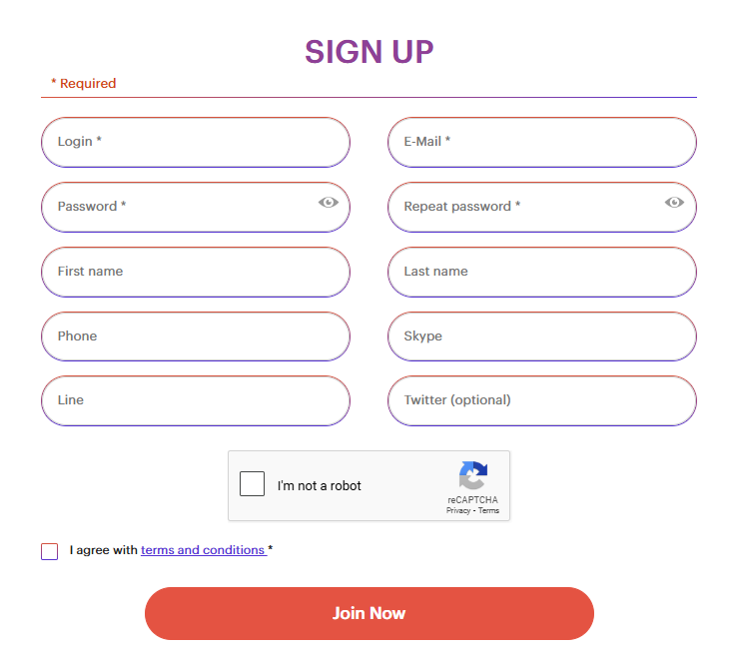Screen dimensions: 732x659
Task: Focus the Phone input field
Action: pyautogui.click(x=196, y=336)
